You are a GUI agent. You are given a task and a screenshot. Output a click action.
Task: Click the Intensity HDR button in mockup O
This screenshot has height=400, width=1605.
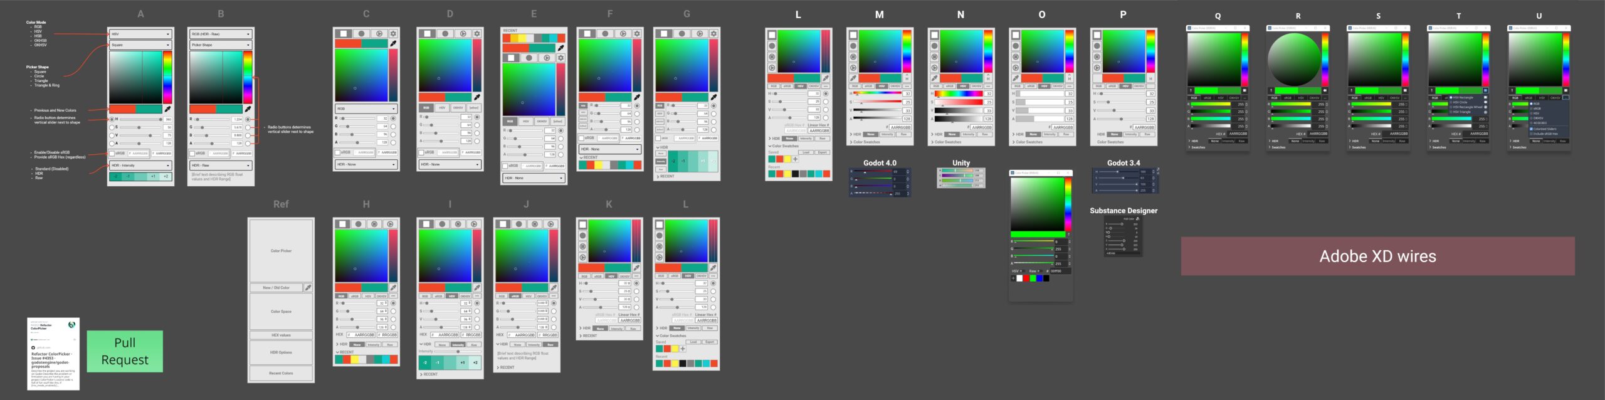pyautogui.click(x=1050, y=134)
